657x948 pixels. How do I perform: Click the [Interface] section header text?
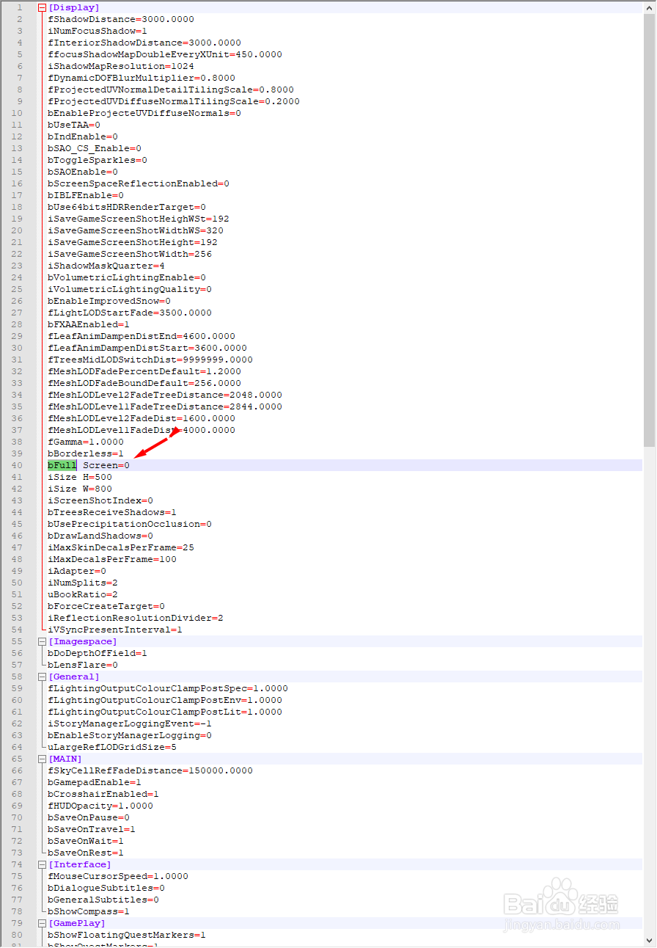click(x=80, y=864)
